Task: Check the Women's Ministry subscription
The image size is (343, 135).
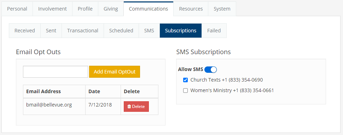Action: [x=185, y=91]
